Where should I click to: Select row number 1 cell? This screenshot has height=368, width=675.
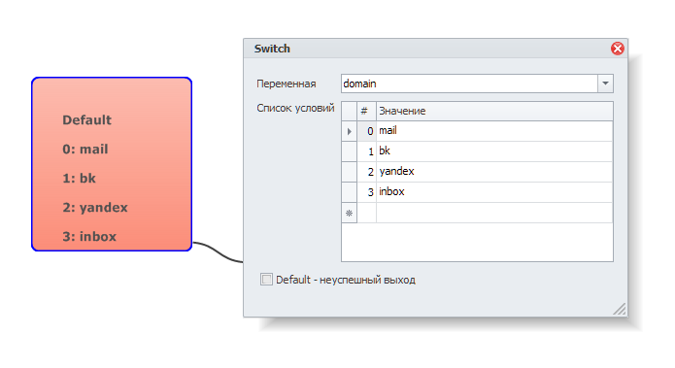(x=366, y=151)
